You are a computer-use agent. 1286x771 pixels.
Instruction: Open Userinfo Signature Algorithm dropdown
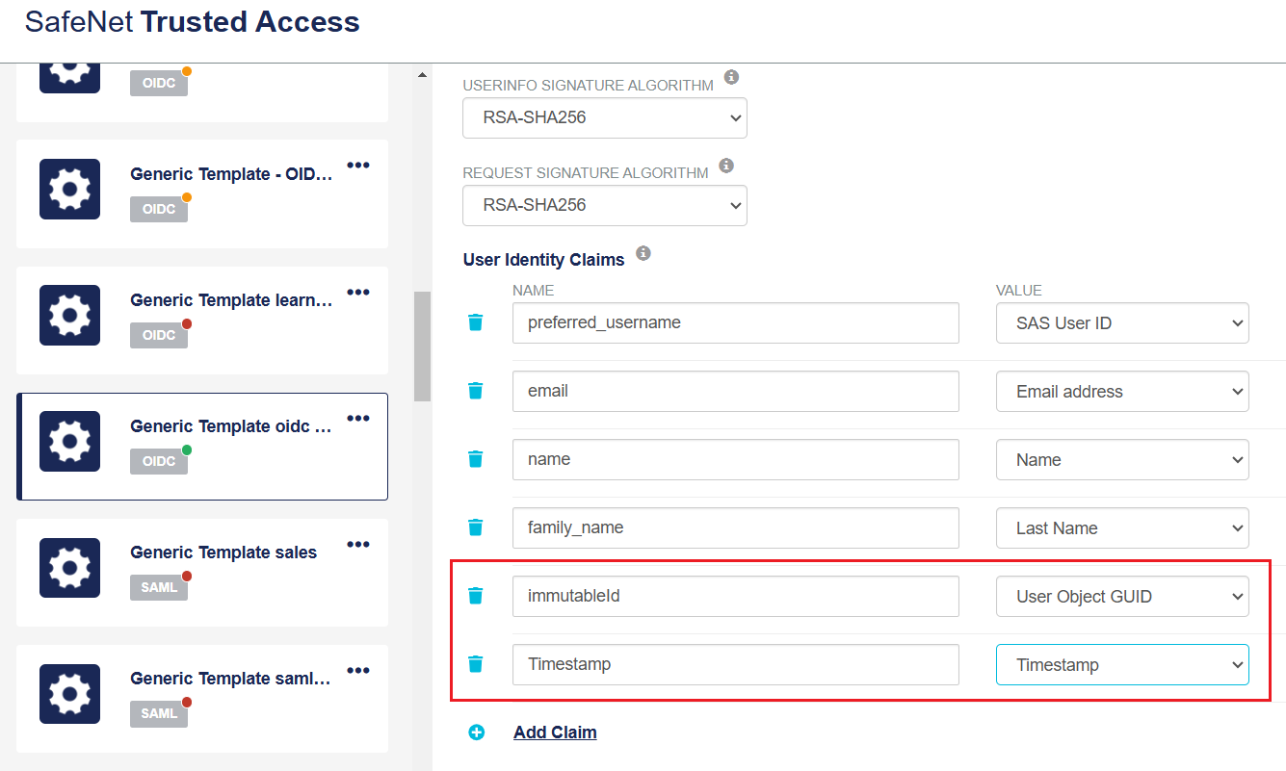(x=605, y=118)
